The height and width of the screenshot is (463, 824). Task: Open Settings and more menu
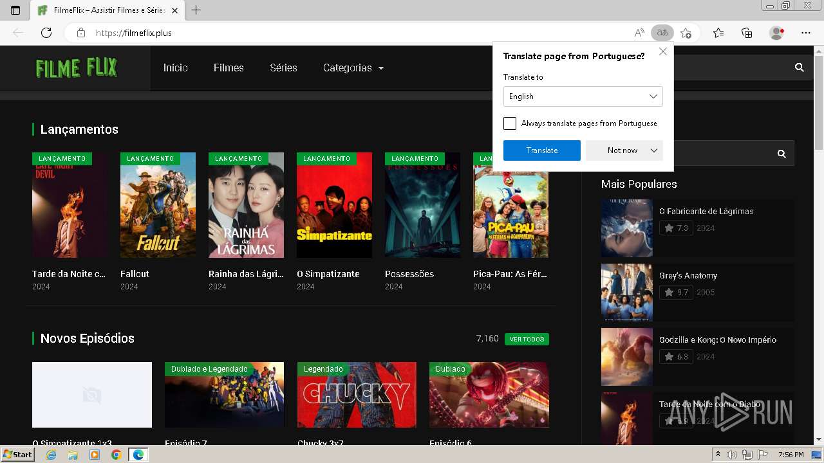point(806,33)
